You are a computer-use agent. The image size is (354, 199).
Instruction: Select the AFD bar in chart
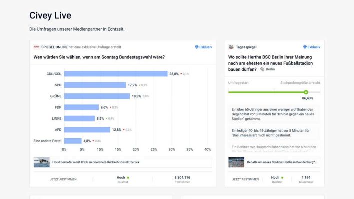pos(87,130)
